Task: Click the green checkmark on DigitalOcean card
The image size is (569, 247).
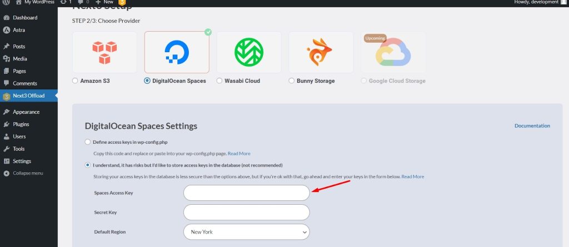Action: click(208, 32)
